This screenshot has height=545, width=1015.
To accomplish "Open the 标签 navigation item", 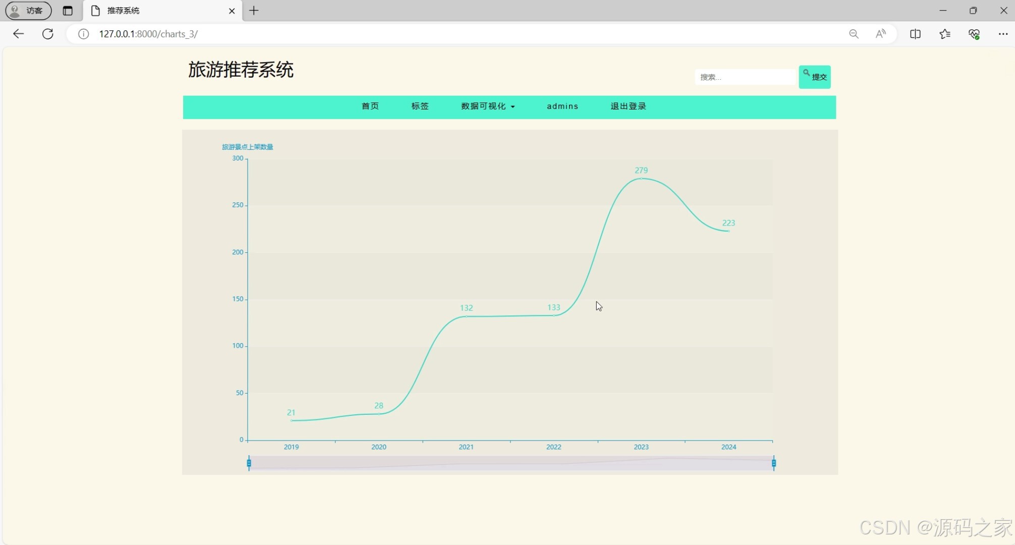I will (420, 106).
